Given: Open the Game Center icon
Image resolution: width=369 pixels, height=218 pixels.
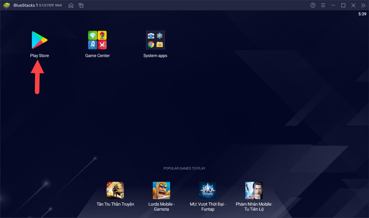Looking at the screenshot, I should (97, 40).
